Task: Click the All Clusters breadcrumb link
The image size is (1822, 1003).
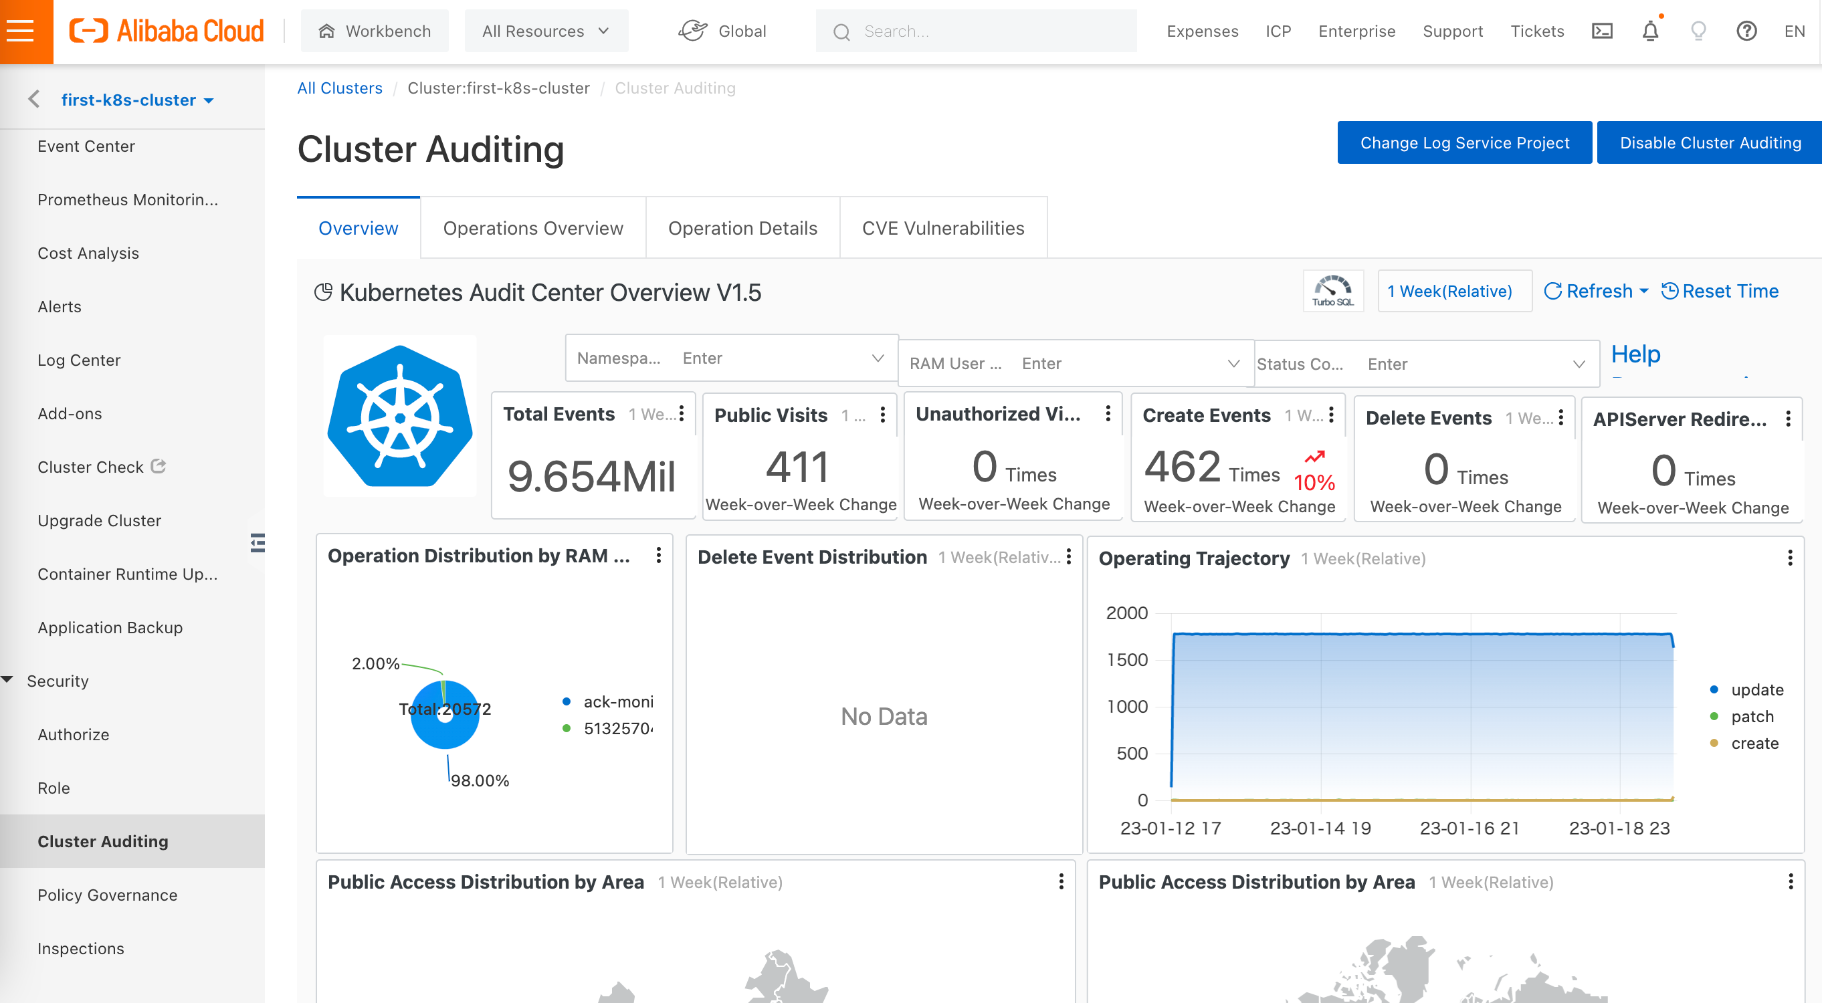Action: [x=339, y=88]
